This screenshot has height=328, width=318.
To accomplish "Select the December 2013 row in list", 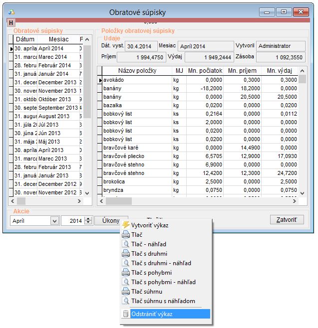I will (x=57, y=82).
